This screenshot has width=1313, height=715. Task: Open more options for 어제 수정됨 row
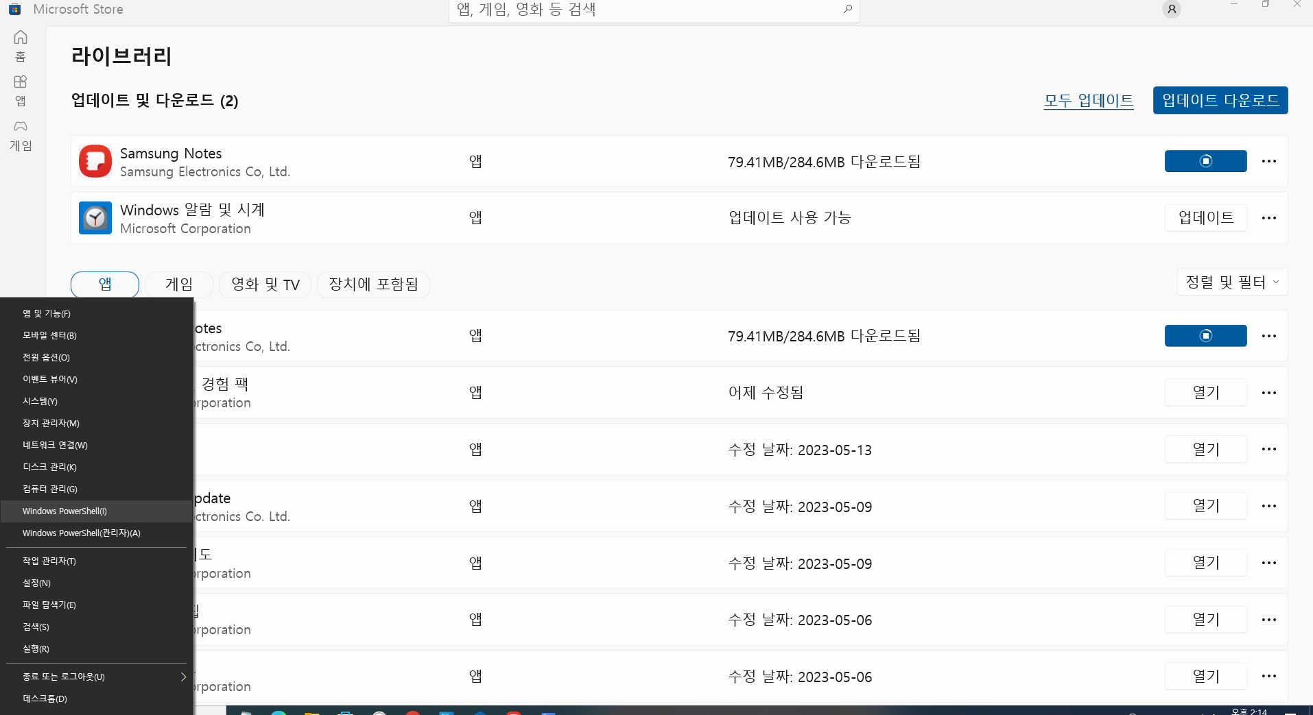point(1269,393)
